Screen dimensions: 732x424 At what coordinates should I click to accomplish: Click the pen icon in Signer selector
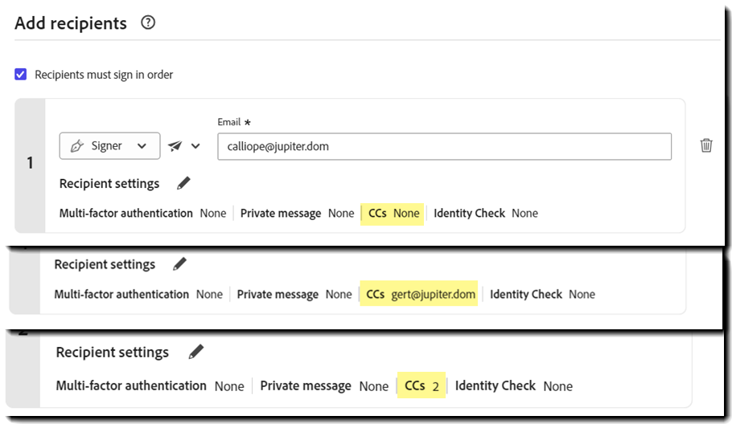click(x=78, y=146)
